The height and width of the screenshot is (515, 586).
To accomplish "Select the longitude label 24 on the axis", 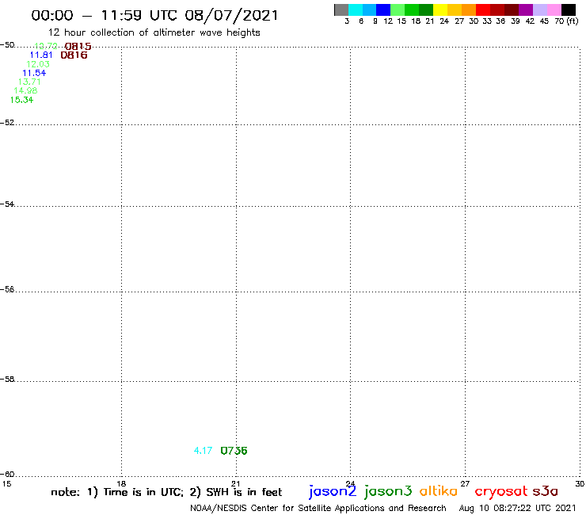I will coord(351,483).
